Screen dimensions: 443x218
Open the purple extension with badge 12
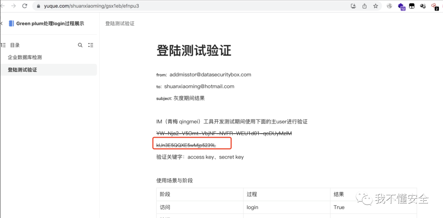click(x=401, y=6)
